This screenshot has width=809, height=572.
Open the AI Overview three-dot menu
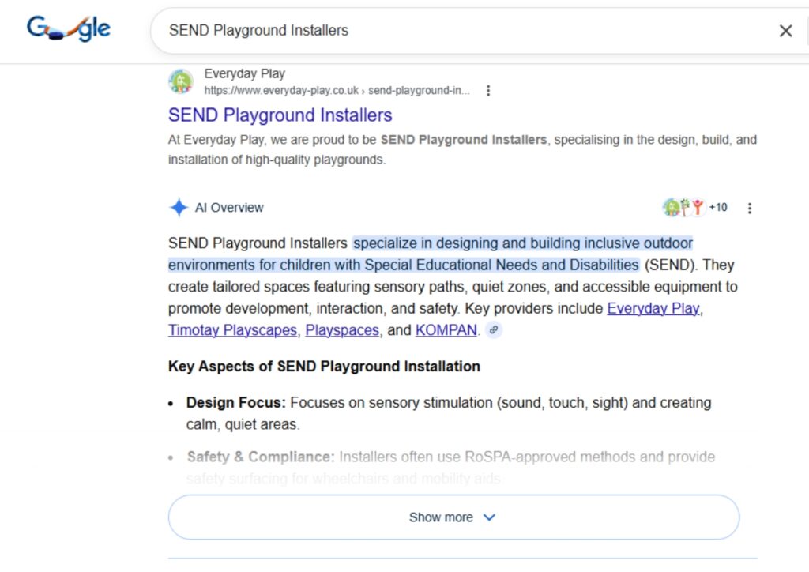[x=749, y=208]
